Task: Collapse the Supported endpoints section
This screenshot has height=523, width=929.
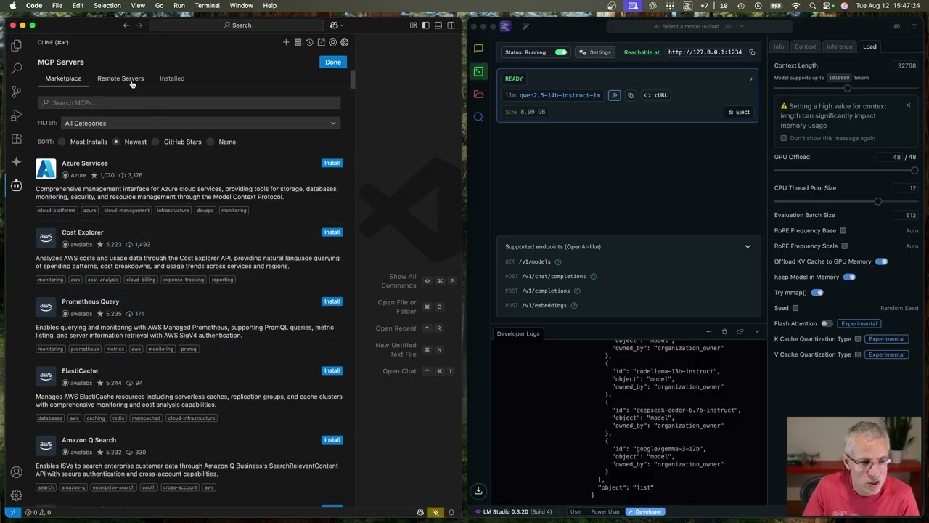Action: (748, 246)
